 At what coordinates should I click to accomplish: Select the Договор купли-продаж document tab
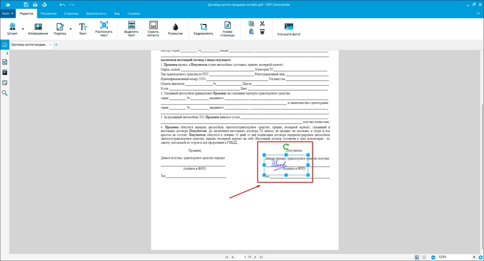point(29,45)
